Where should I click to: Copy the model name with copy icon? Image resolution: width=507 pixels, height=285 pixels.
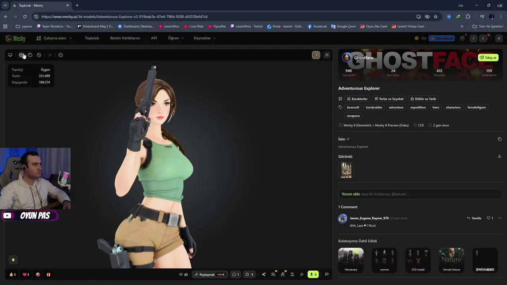tap(499, 139)
